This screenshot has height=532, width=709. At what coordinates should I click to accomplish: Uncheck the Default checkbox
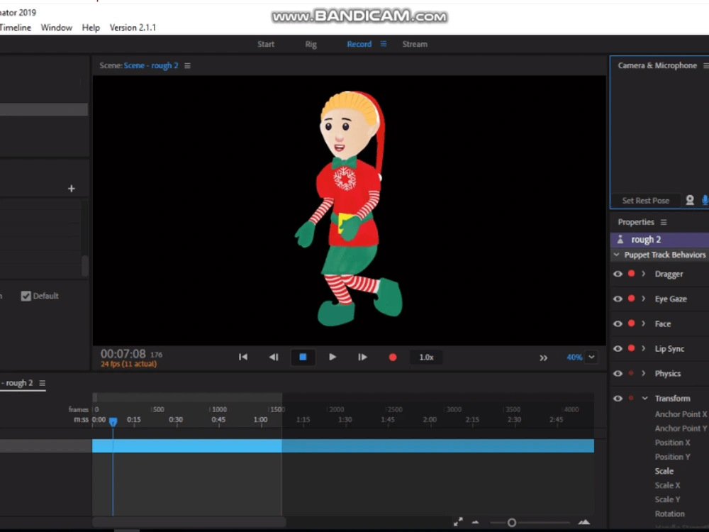pyautogui.click(x=26, y=296)
